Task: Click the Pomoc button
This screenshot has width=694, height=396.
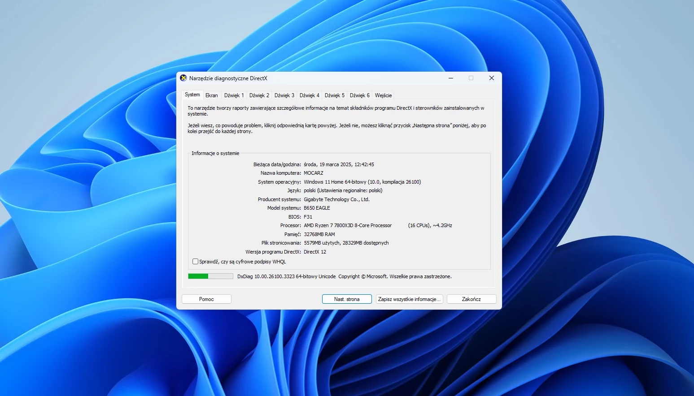Action: click(x=206, y=299)
